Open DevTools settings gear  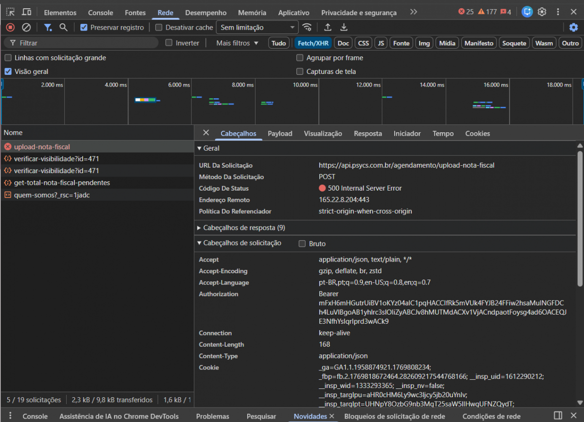click(542, 12)
